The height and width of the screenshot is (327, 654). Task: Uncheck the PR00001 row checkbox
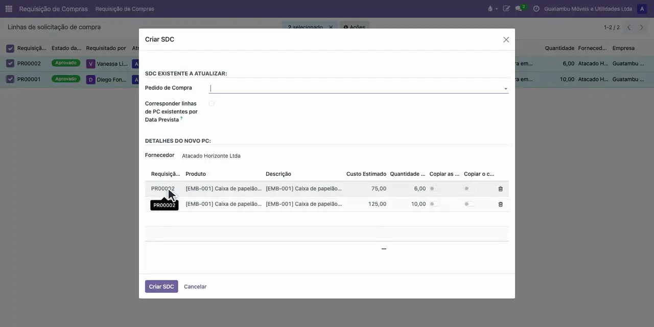pyautogui.click(x=10, y=79)
